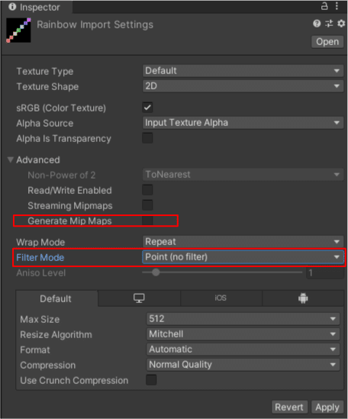
Task: Switch to the Standalone monitor platform tab
Action: pyautogui.click(x=139, y=298)
